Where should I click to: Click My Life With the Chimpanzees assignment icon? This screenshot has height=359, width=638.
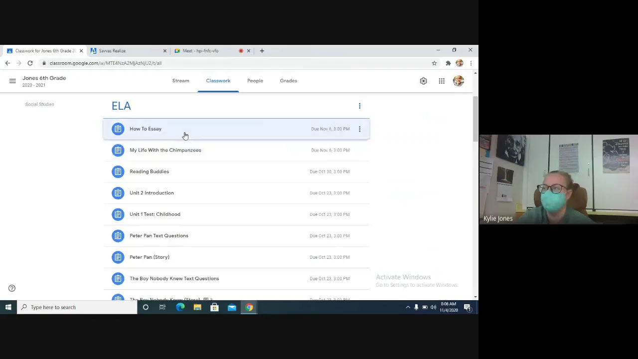pyautogui.click(x=118, y=150)
